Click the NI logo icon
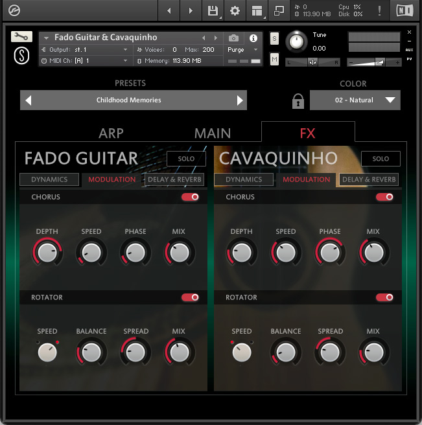Viewport: 422px width, 425px height. coord(404,10)
